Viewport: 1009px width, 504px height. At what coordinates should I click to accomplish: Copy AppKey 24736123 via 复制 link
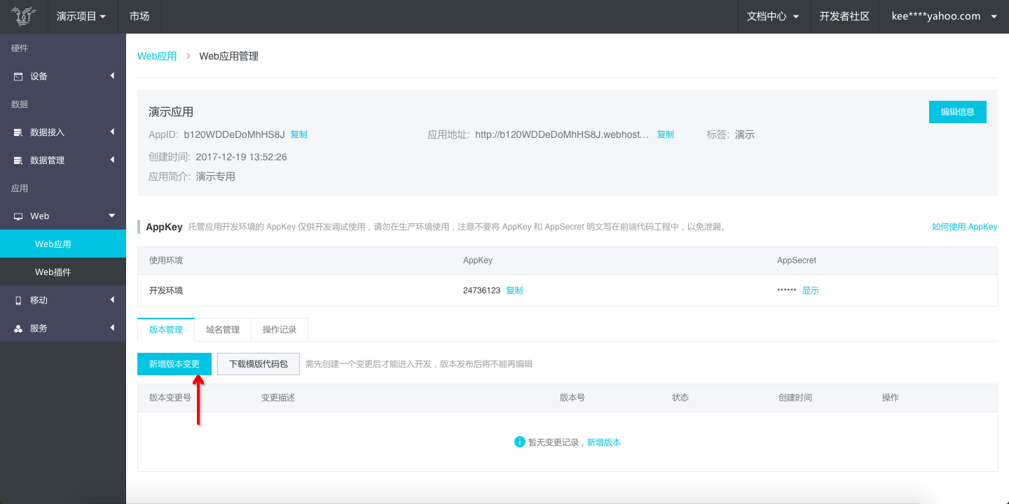click(x=514, y=290)
